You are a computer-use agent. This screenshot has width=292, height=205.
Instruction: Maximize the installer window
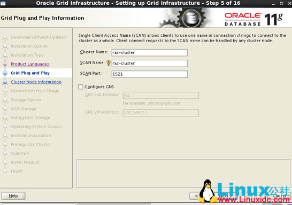tap(281, 3)
